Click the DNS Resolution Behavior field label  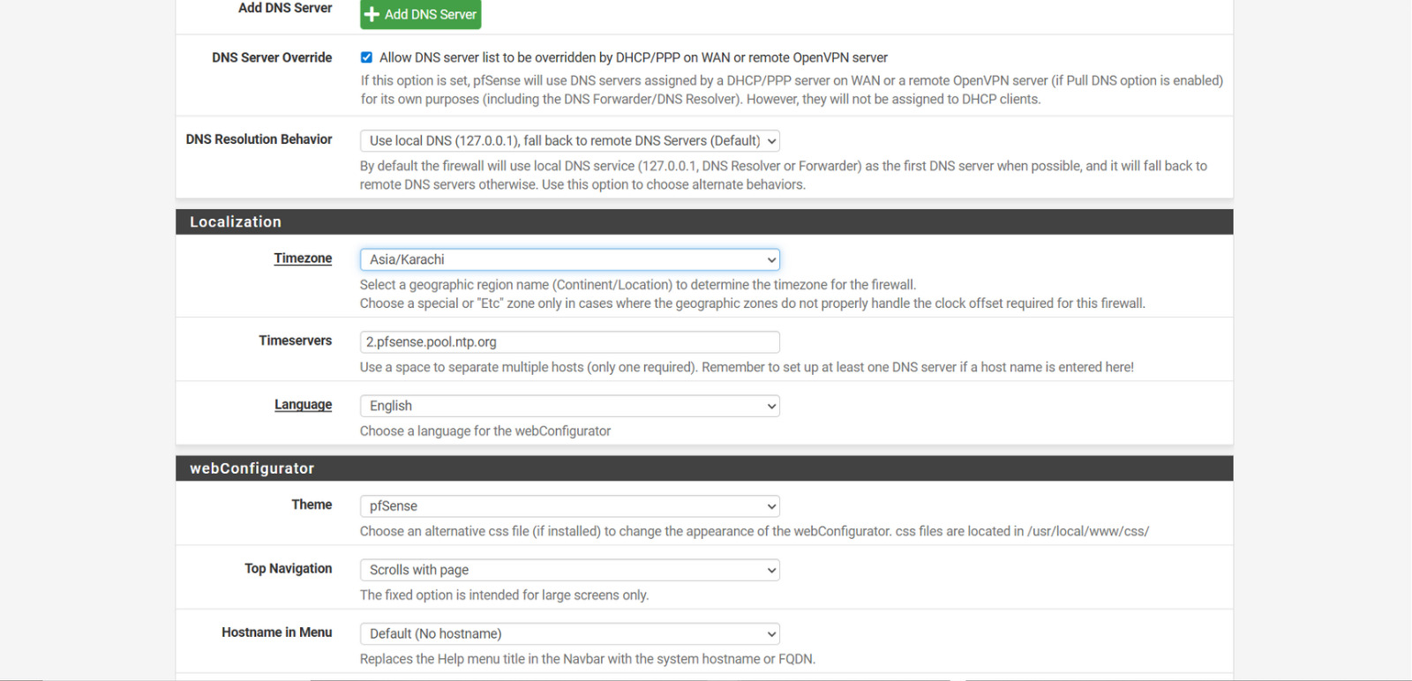259,139
